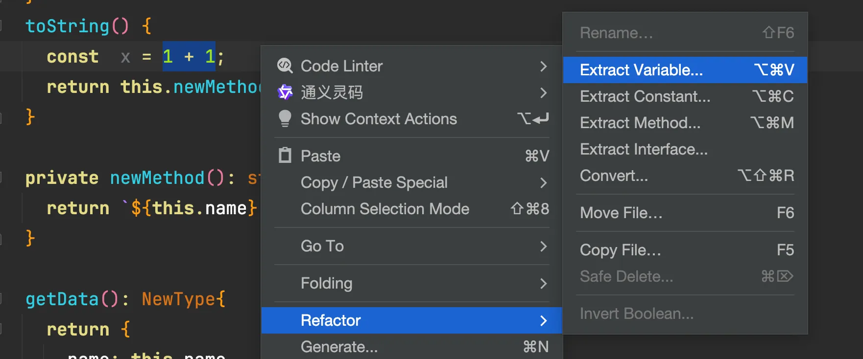Toggle Column Selection Mode
863x359 pixels.
384,209
